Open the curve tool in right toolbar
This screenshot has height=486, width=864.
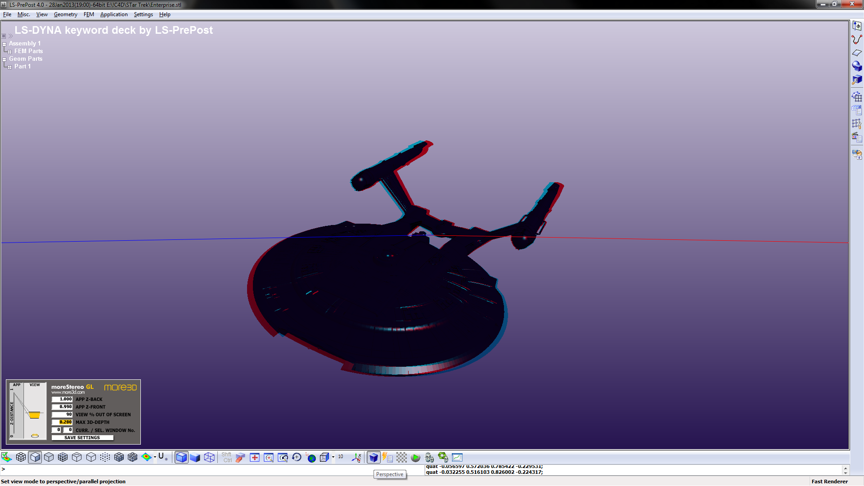[x=857, y=40]
